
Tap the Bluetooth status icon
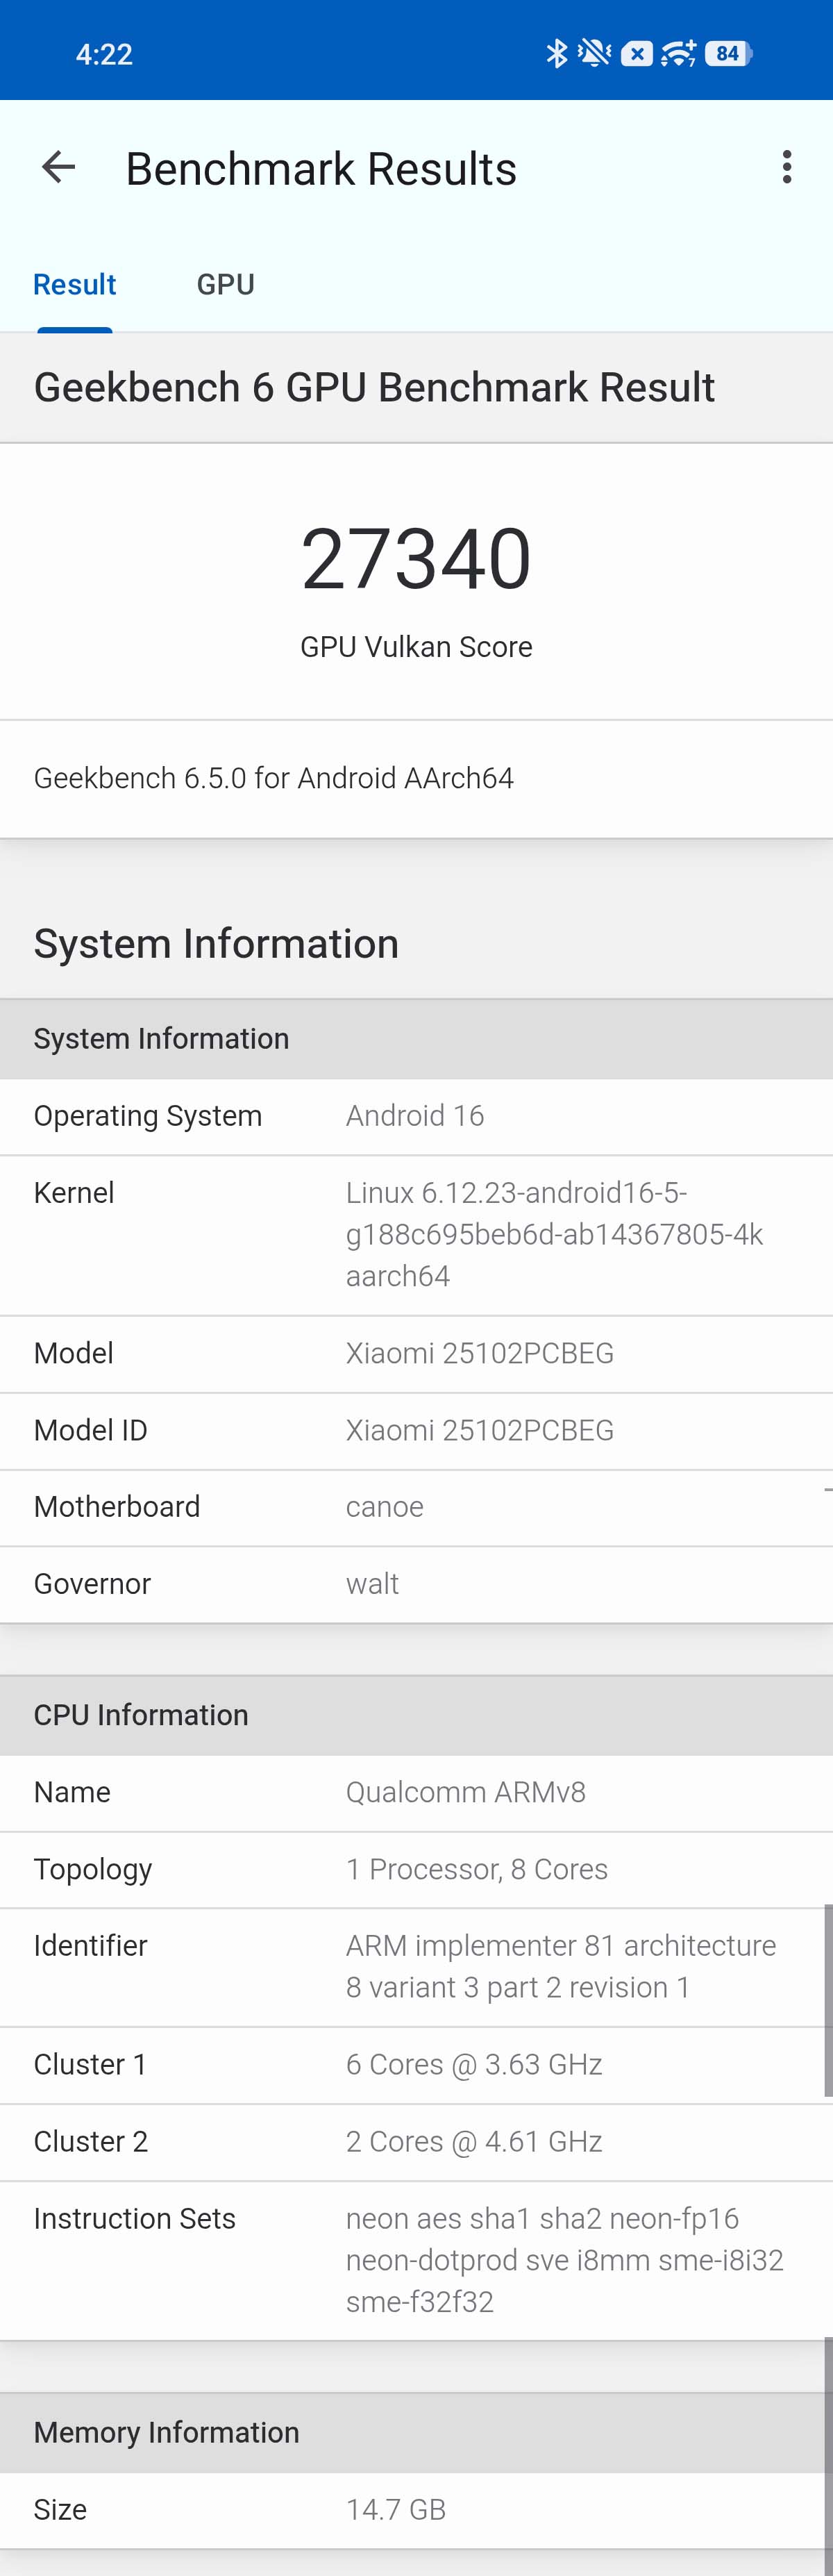tap(556, 53)
